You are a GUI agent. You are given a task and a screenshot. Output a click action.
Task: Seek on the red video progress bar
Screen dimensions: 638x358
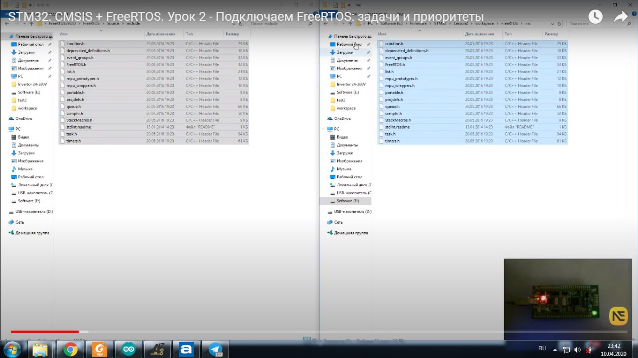(45, 331)
